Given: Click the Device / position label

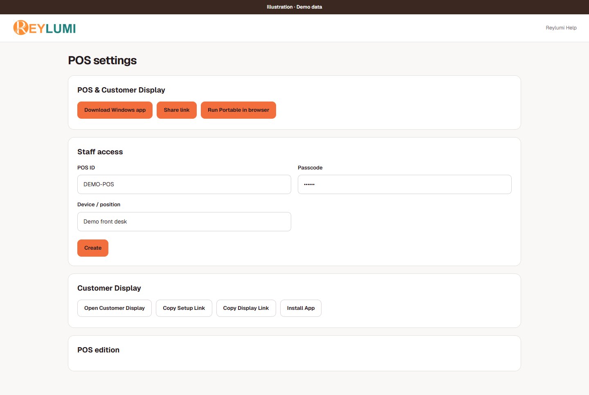Looking at the screenshot, I should (x=99, y=205).
